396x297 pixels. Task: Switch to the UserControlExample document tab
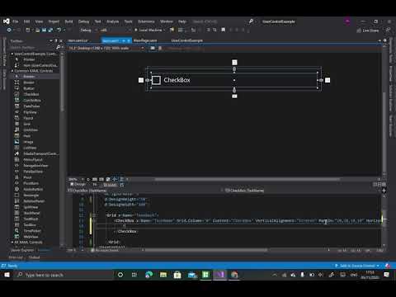click(x=187, y=40)
